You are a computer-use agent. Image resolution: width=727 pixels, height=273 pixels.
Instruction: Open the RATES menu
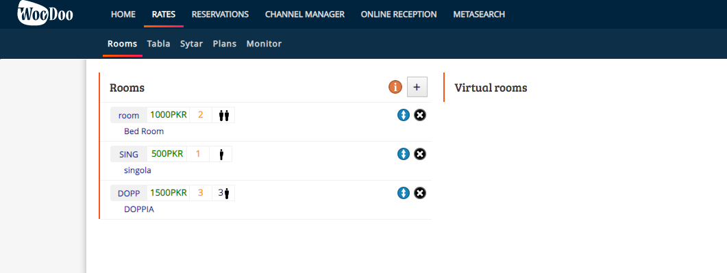click(164, 14)
